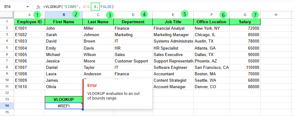Select column H header

(276, 15)
